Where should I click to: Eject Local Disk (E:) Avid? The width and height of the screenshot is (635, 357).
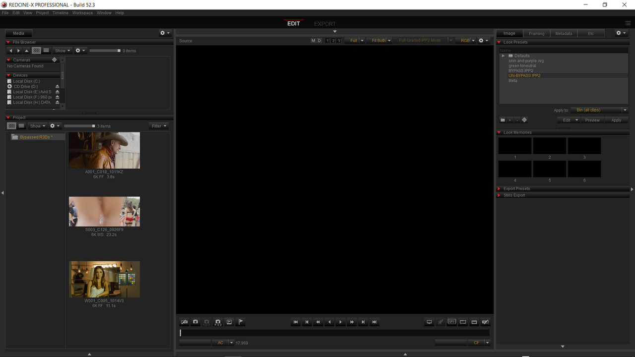click(x=57, y=92)
